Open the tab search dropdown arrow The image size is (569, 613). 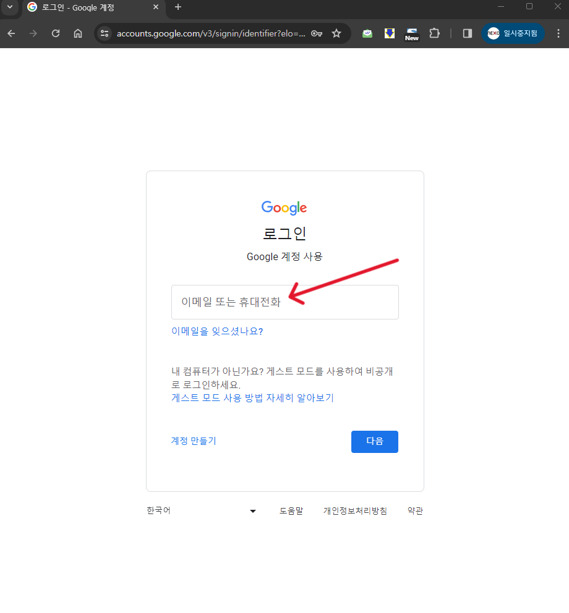[10, 7]
